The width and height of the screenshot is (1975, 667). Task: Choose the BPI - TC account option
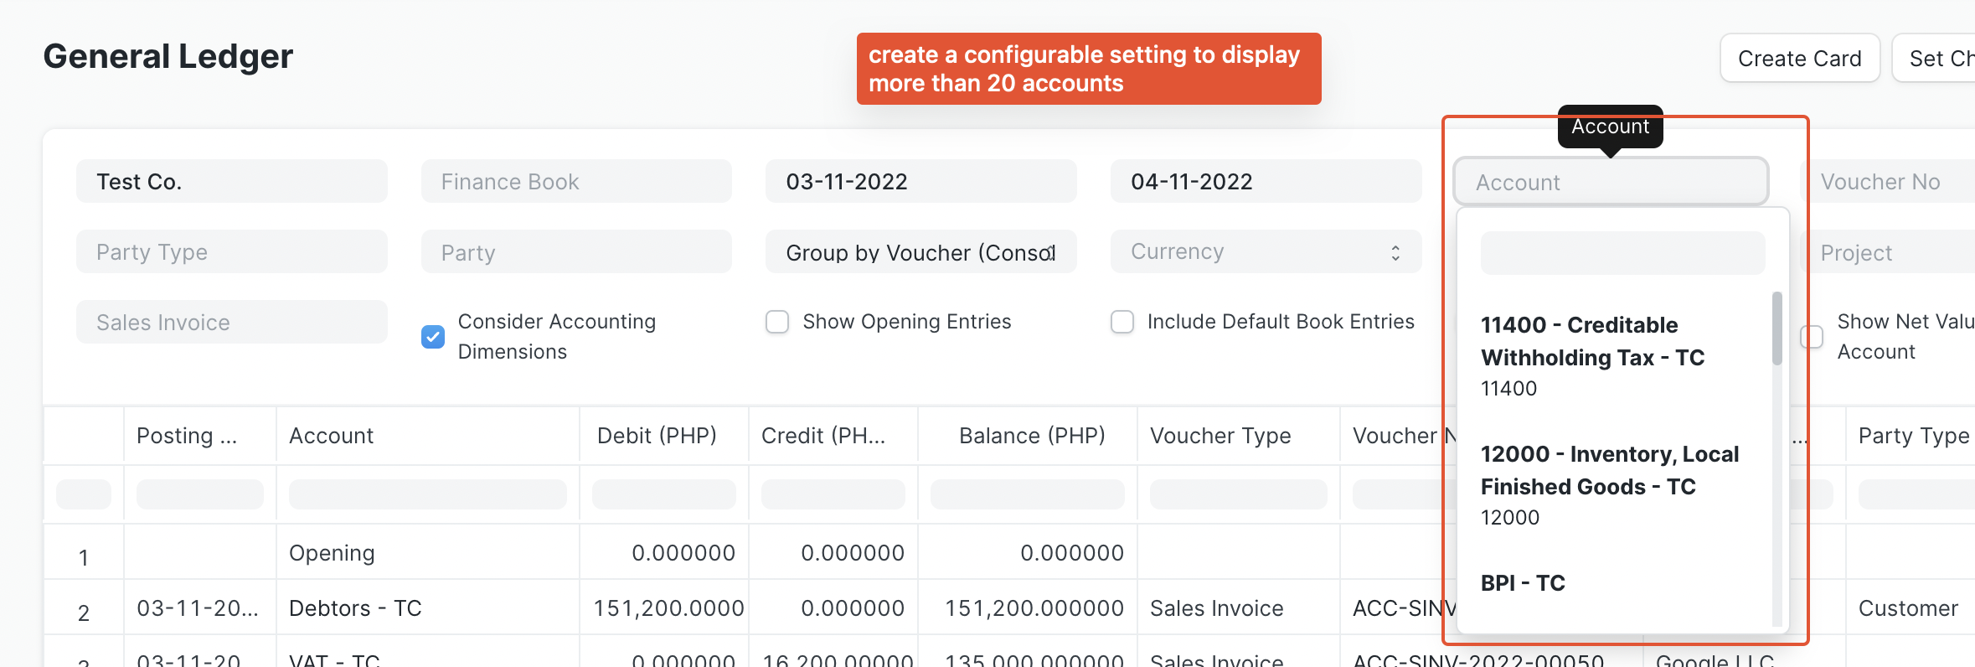click(1522, 582)
